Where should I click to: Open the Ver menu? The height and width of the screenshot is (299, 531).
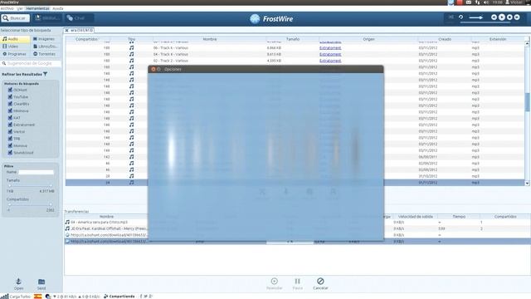click(x=20, y=8)
